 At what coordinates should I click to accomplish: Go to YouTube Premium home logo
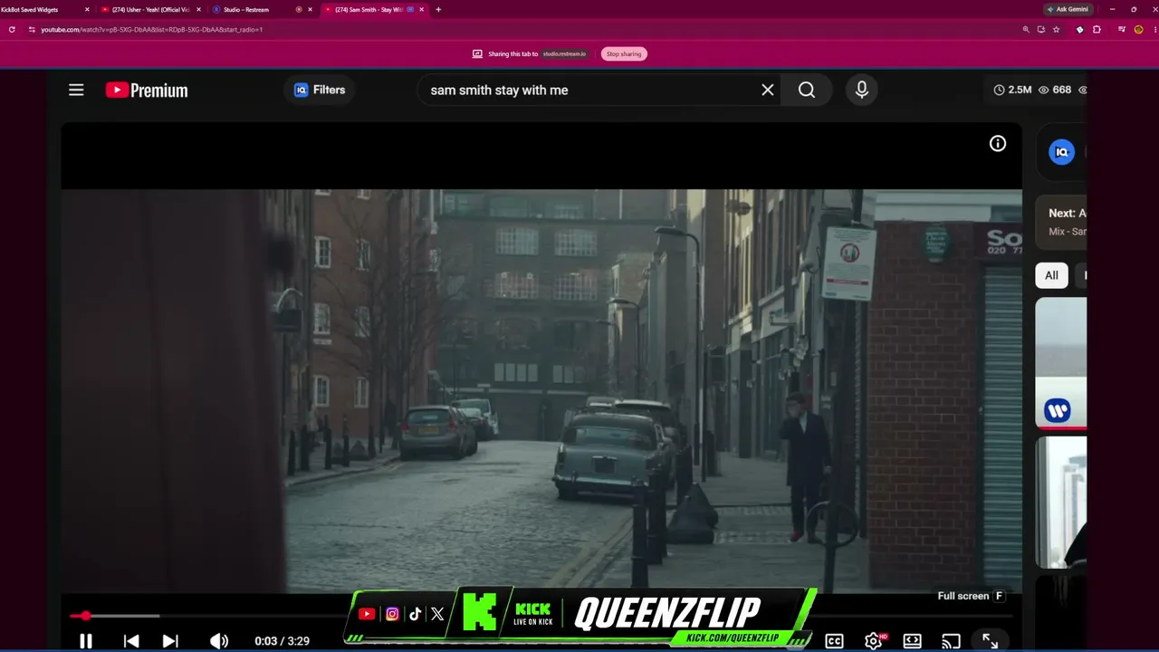click(x=147, y=90)
